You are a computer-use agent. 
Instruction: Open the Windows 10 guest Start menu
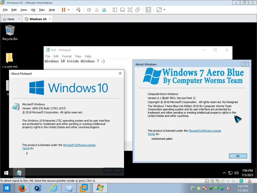click(6, 173)
